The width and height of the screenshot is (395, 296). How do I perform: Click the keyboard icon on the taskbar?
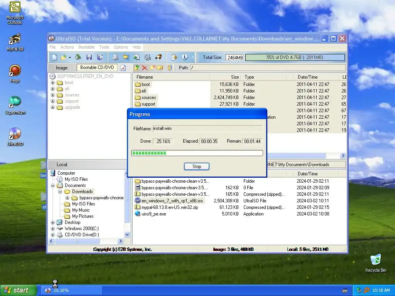(345, 291)
